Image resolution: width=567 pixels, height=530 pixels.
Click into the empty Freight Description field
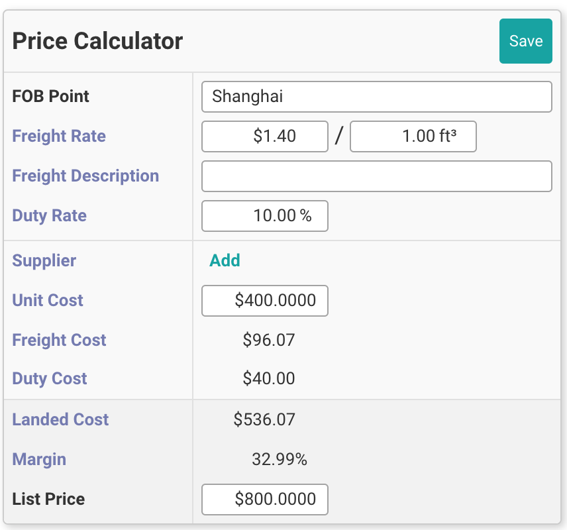pyautogui.click(x=376, y=176)
